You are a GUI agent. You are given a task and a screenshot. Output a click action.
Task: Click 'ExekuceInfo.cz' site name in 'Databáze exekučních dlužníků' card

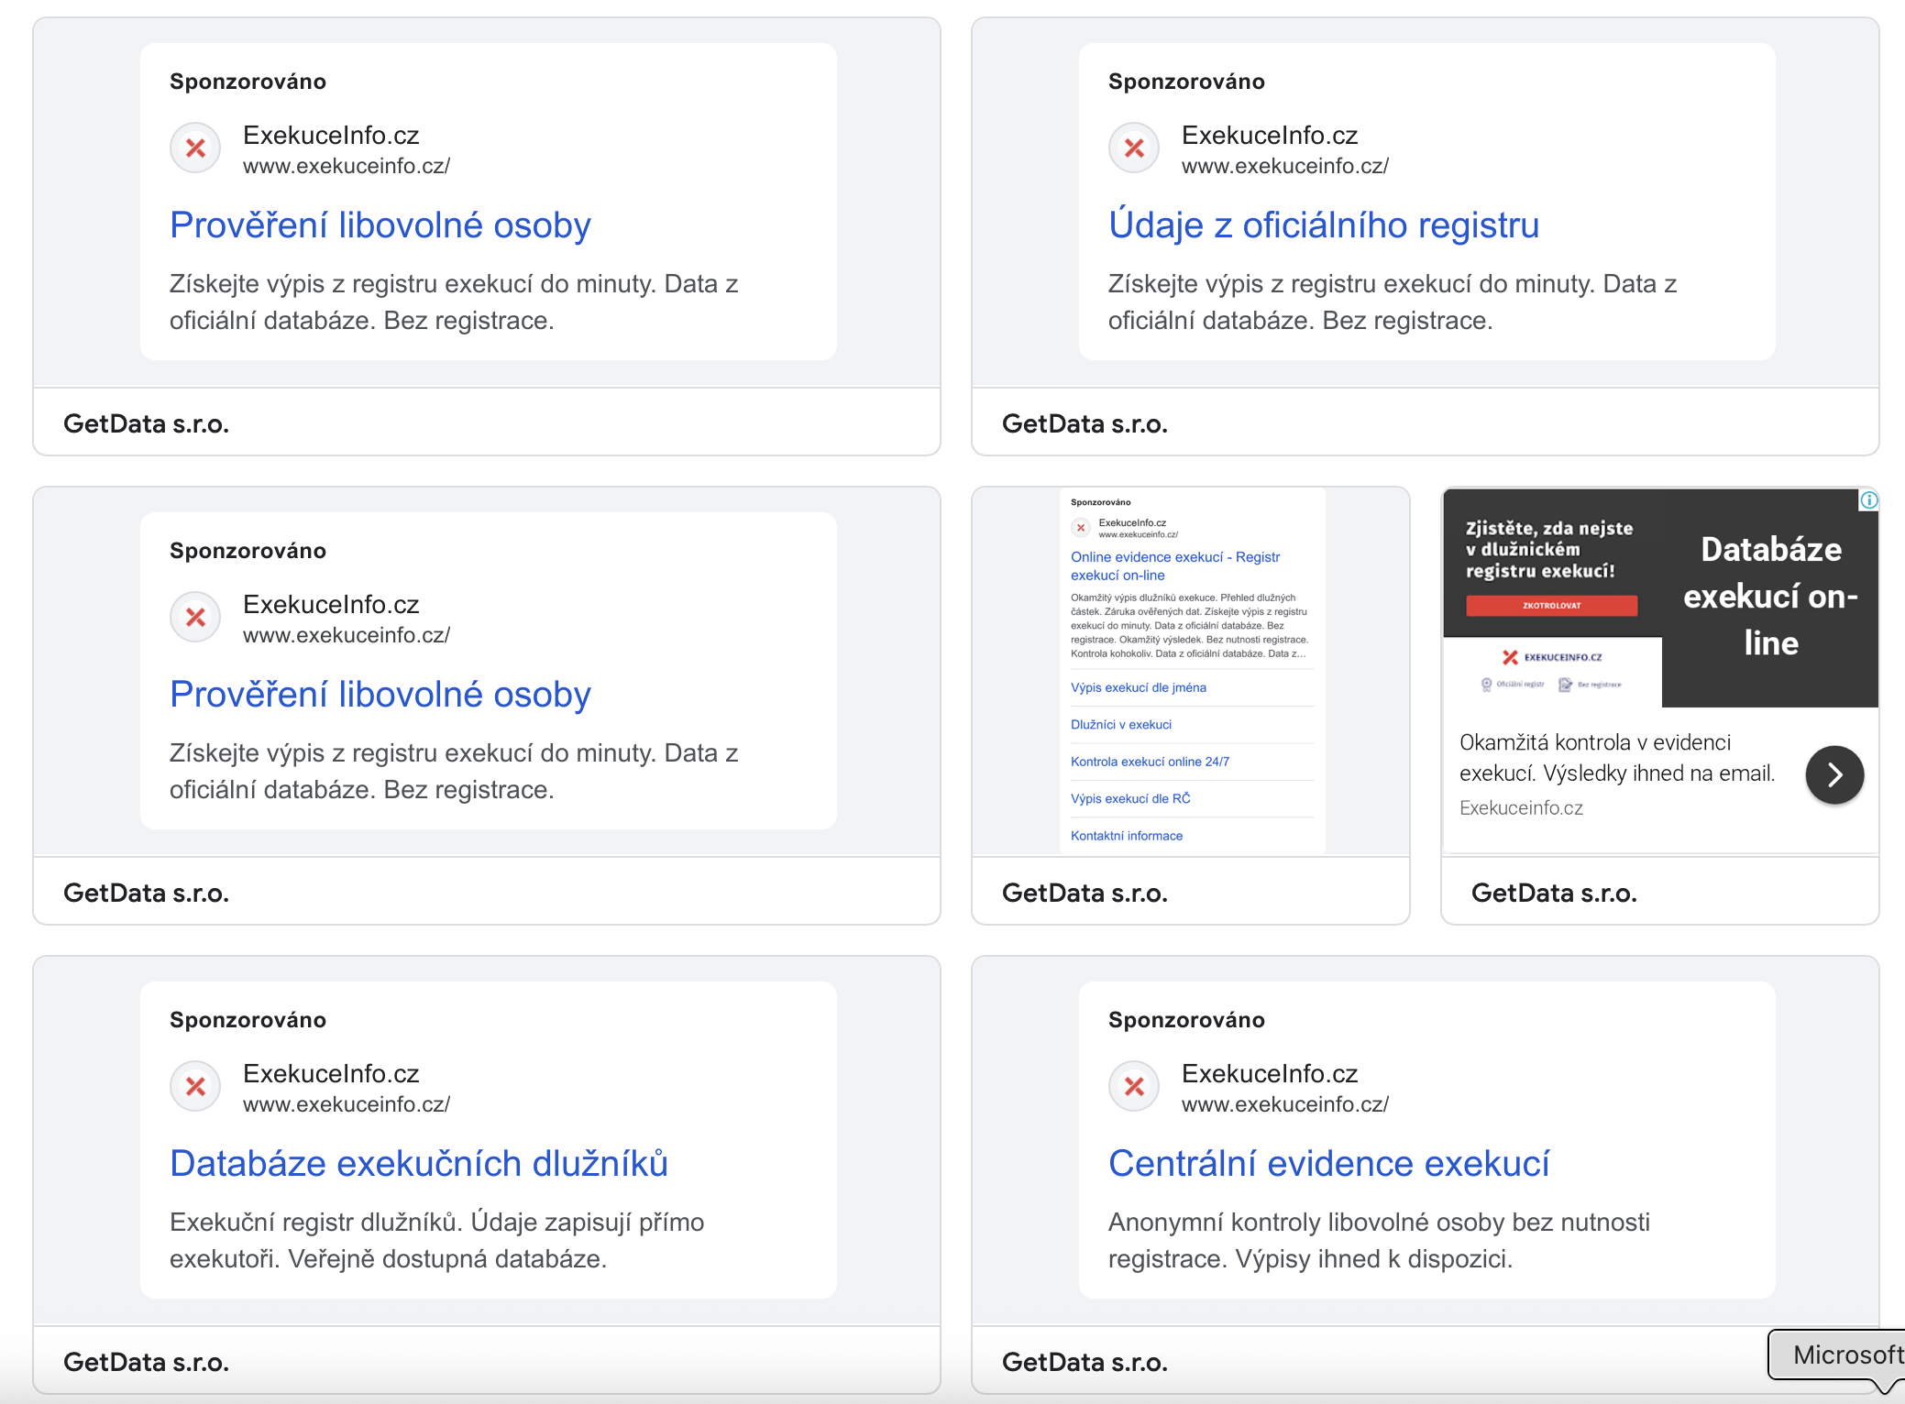coord(331,1074)
